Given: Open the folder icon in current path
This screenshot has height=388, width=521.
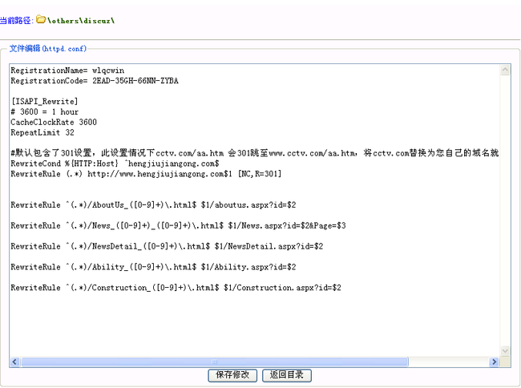Looking at the screenshot, I should pyautogui.click(x=41, y=19).
